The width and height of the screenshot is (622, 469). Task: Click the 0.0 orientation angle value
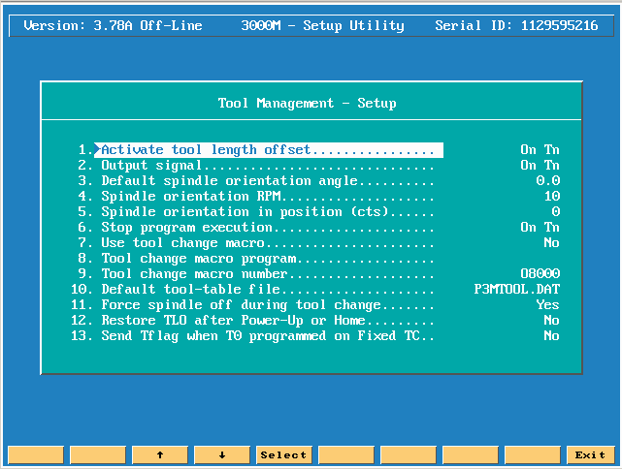(548, 180)
